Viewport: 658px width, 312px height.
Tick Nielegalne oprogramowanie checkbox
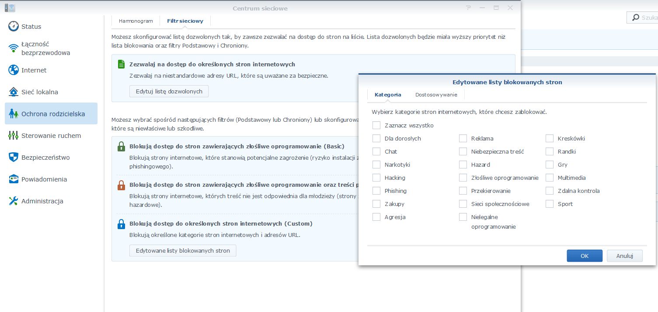pyautogui.click(x=463, y=217)
